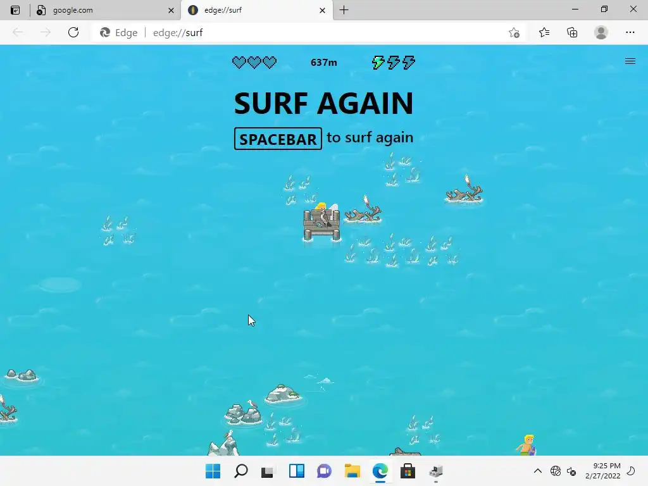Click the browser Refresh button
The width and height of the screenshot is (648, 486).
coord(73,32)
